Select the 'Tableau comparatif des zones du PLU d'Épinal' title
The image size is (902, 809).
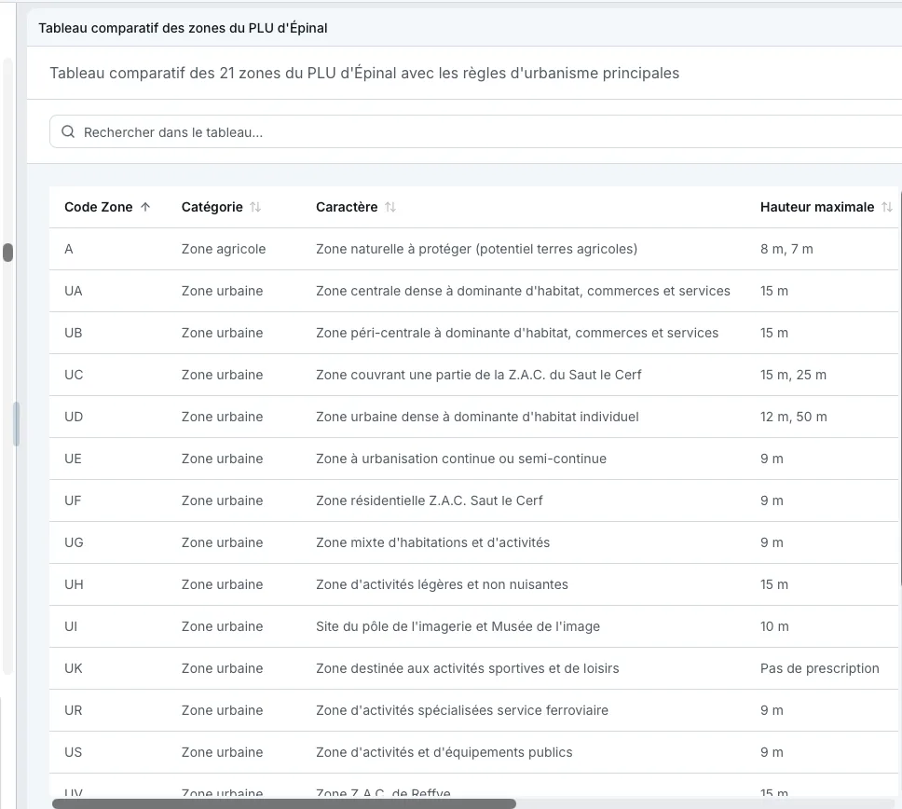pos(183,28)
